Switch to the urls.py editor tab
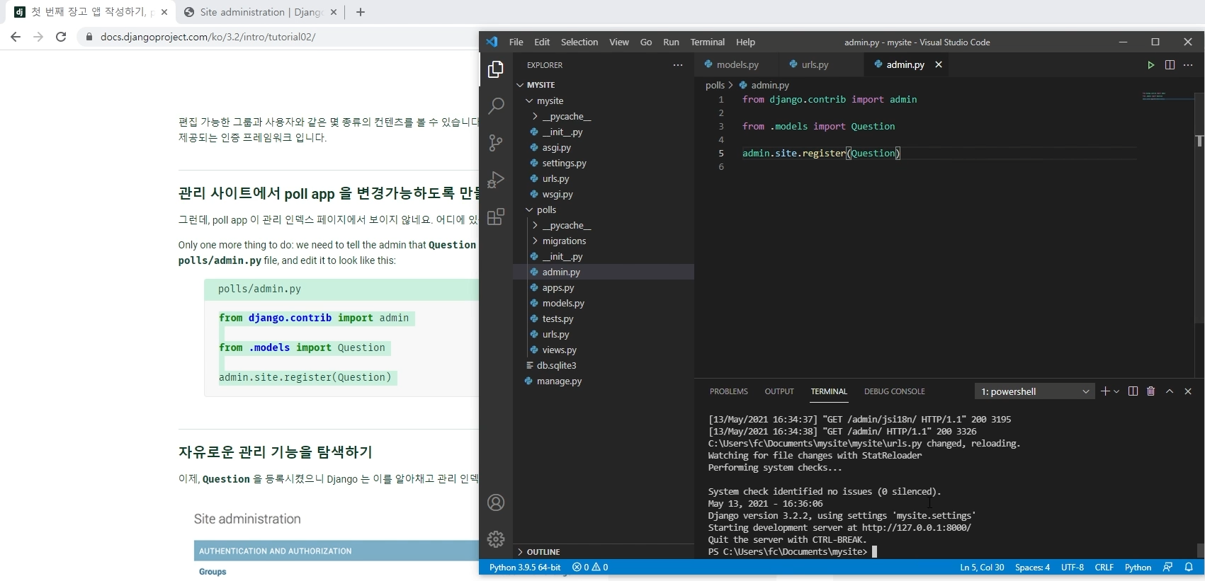Viewport: 1205px width, 581px height. [815, 64]
